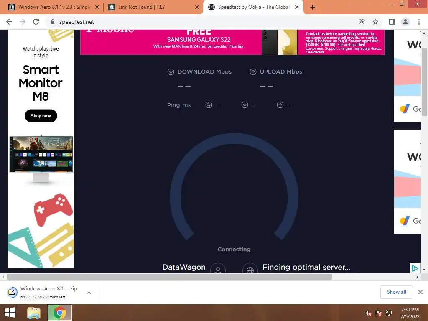The height and width of the screenshot is (321, 428).
Task: Share this page icon in address bar
Action: (x=362, y=22)
